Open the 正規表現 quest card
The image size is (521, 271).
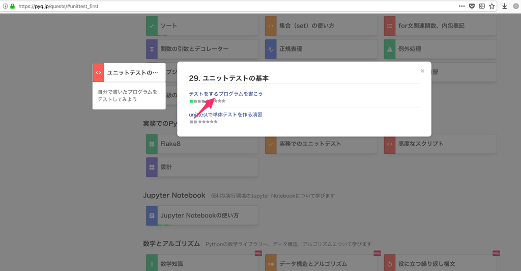coord(322,49)
